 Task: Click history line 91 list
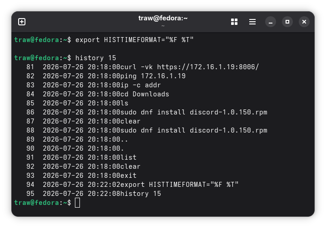pyautogui.click(x=81, y=157)
